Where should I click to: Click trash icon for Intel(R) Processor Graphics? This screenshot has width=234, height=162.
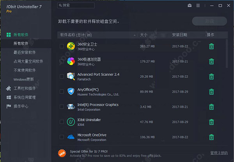[x=211, y=107]
